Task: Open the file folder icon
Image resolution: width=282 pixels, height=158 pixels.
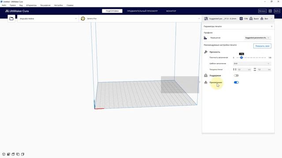Action: pyautogui.click(x=11, y=18)
